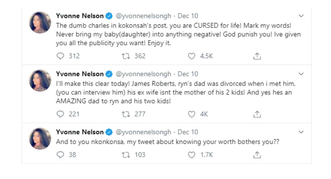Like the tweet with 4.5K likes

(192, 56)
